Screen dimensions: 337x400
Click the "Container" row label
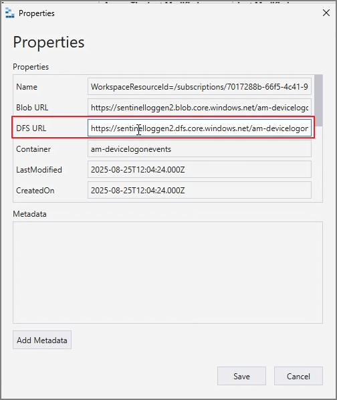click(x=33, y=149)
